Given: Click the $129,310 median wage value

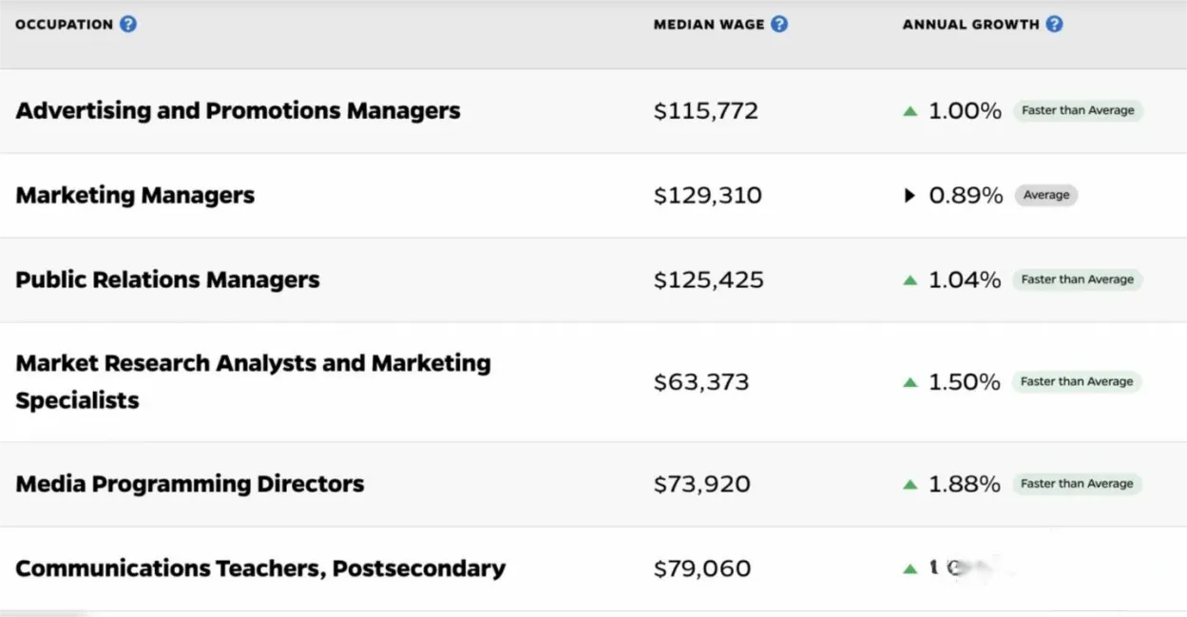Looking at the screenshot, I should [707, 196].
